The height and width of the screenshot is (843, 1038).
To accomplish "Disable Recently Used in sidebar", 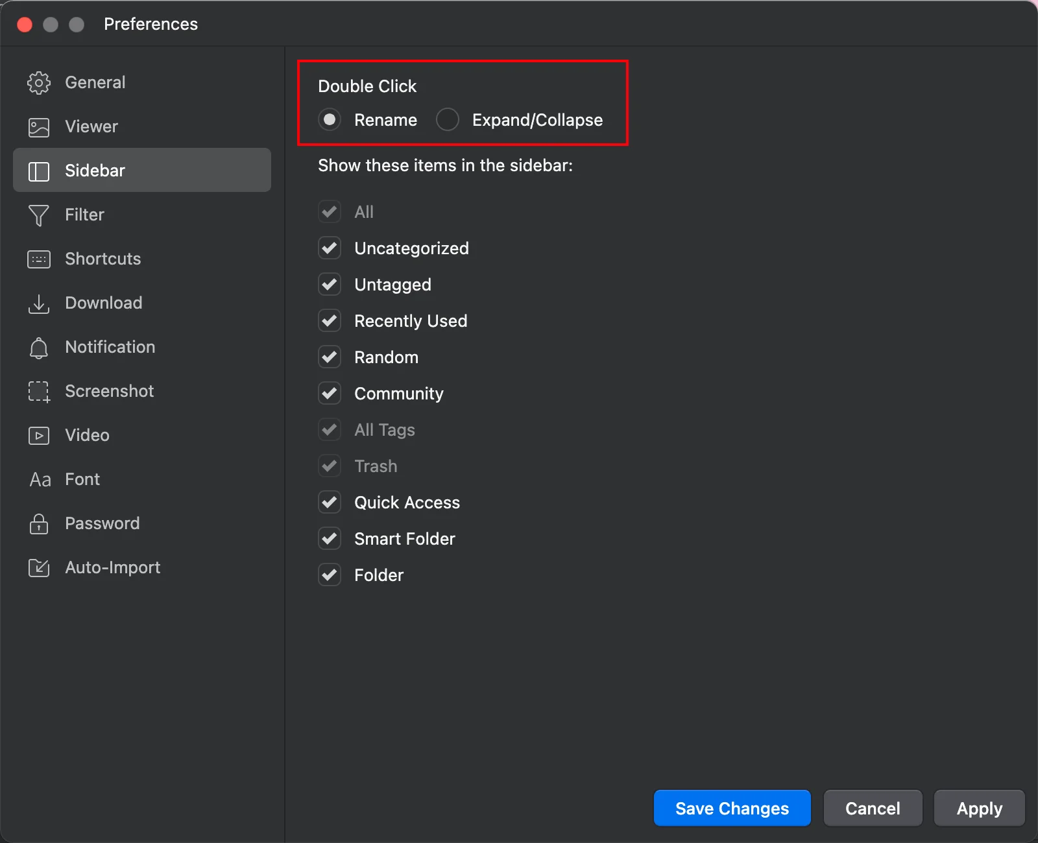I will coord(330,320).
